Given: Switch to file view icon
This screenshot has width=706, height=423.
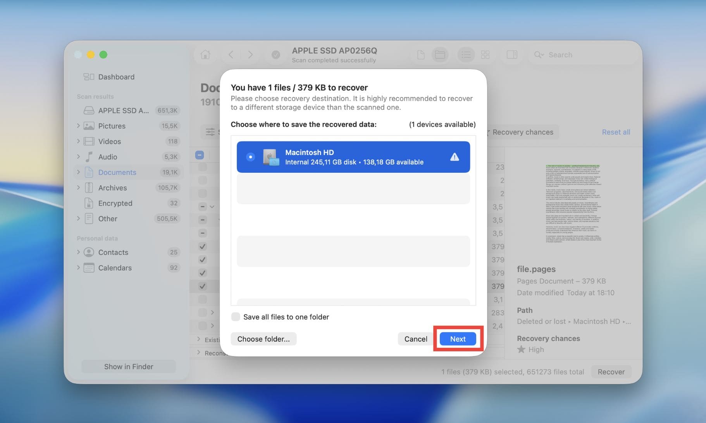Looking at the screenshot, I should [x=421, y=55].
